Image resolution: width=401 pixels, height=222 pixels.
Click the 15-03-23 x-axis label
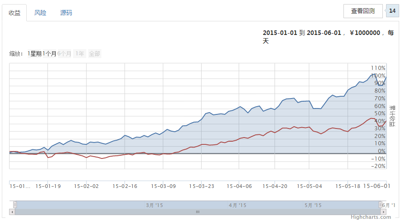[202, 187]
